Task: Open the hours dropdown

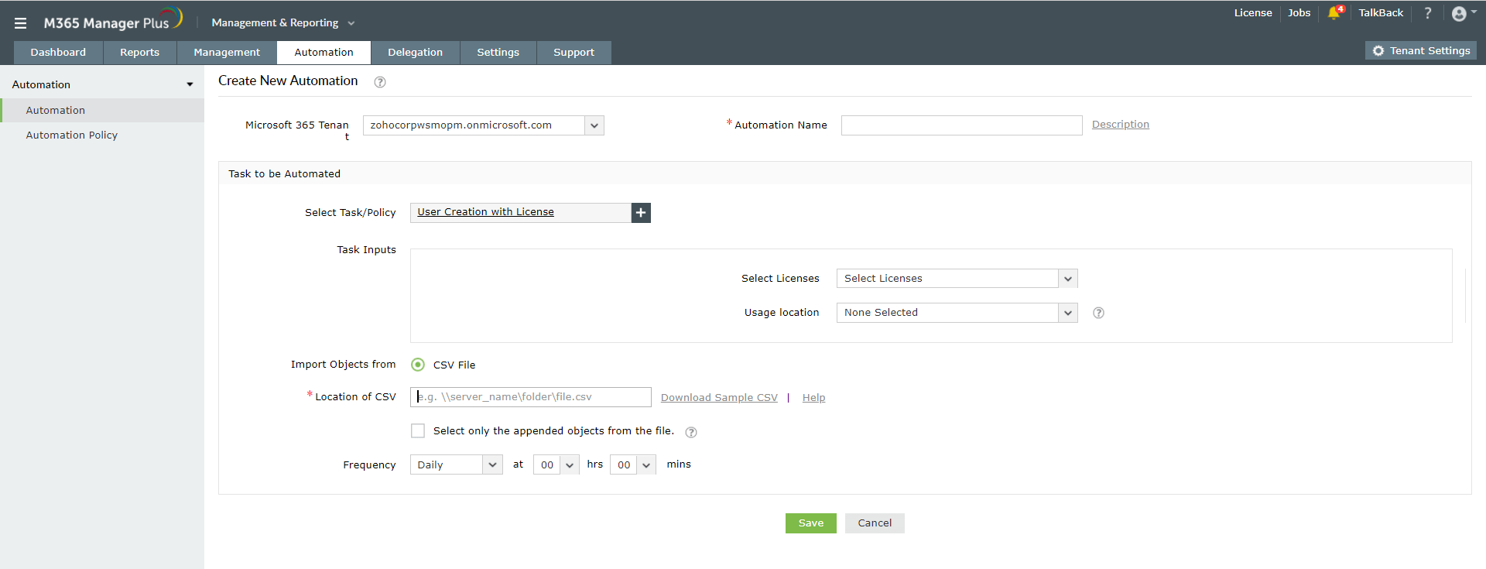Action: tap(556, 464)
